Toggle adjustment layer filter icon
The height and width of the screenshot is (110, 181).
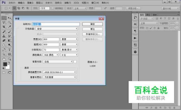[161, 19]
